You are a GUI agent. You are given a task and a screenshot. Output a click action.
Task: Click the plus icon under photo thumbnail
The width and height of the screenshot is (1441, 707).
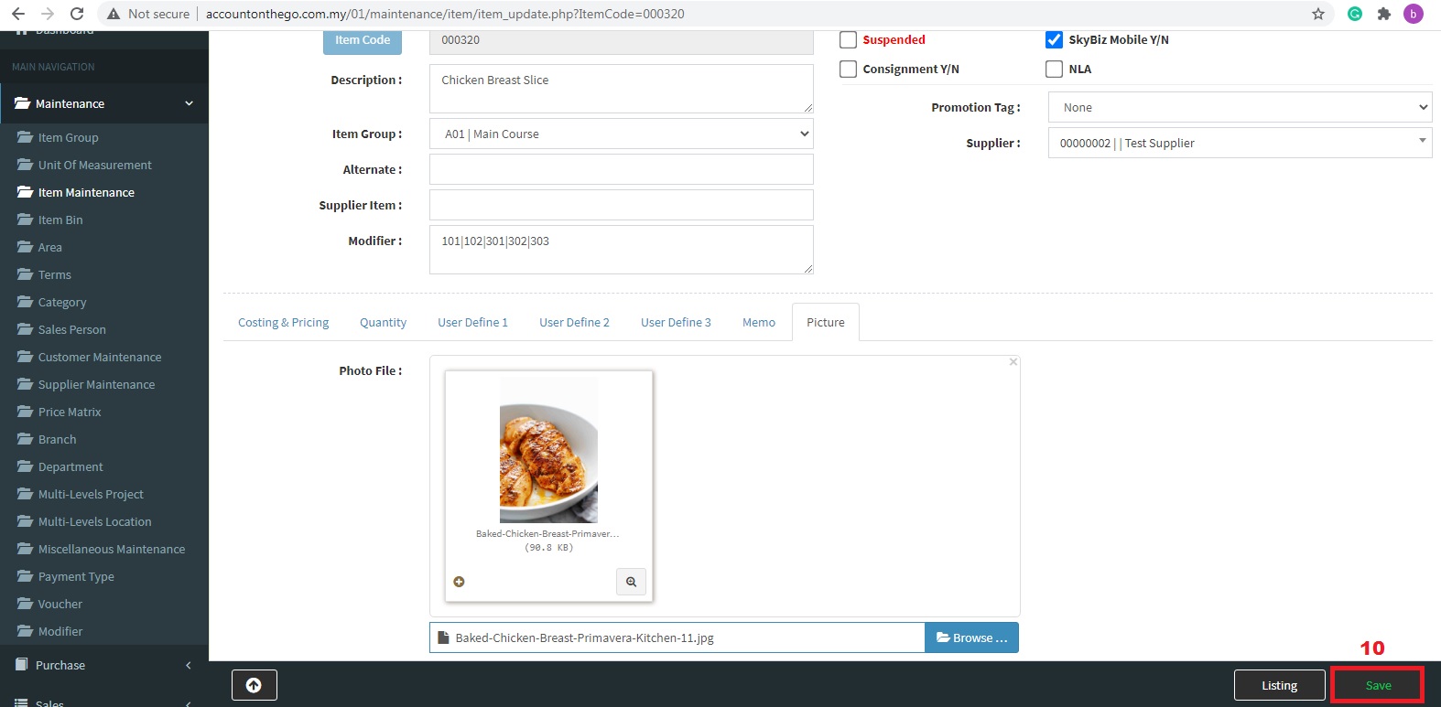pyautogui.click(x=460, y=582)
